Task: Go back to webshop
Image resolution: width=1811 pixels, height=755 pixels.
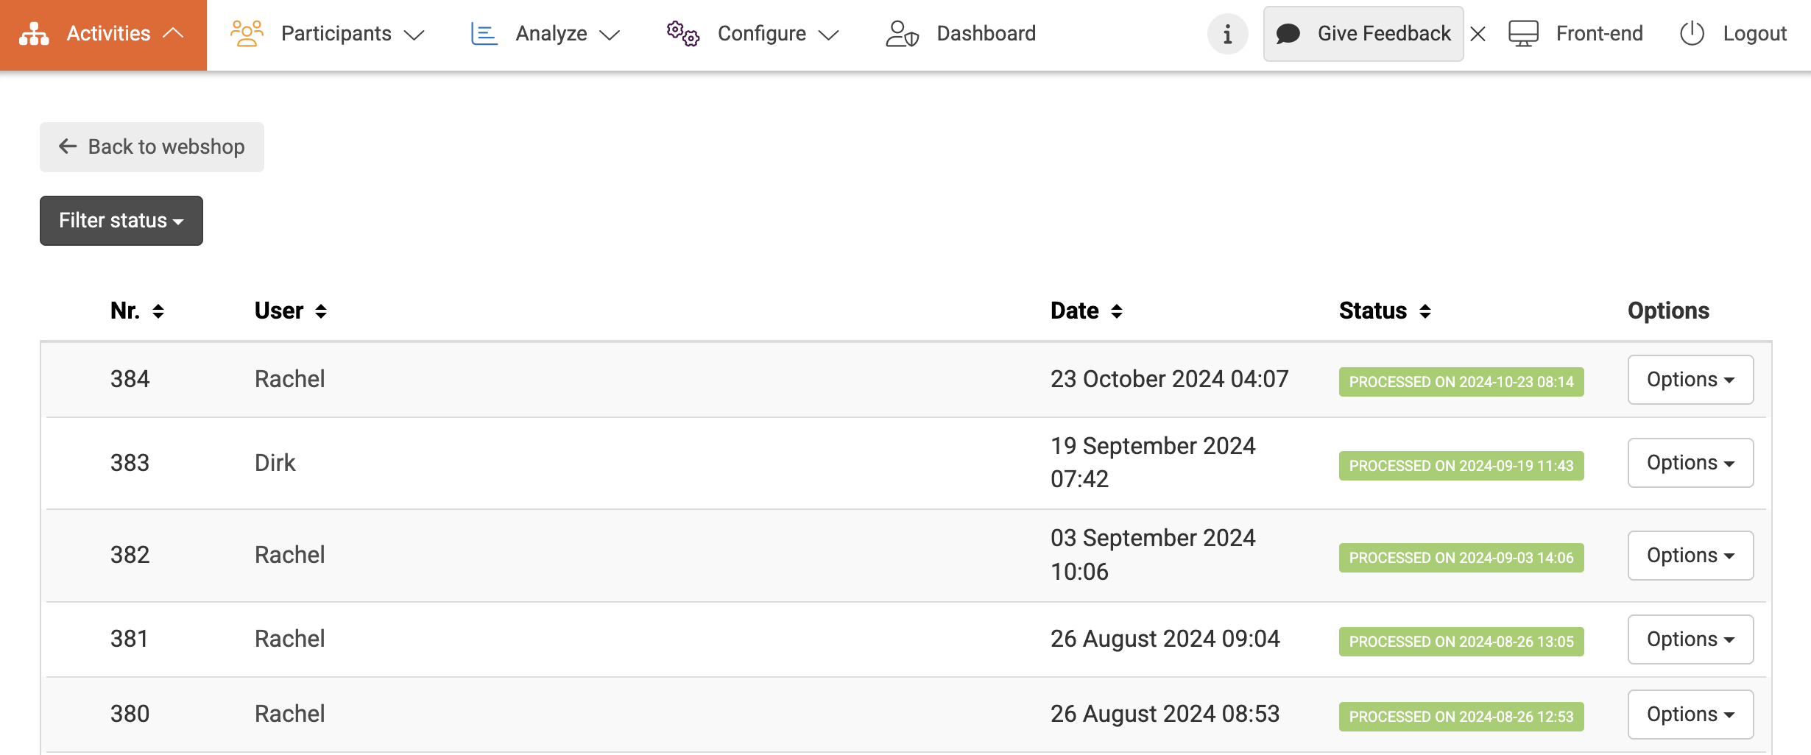Action: tap(152, 147)
